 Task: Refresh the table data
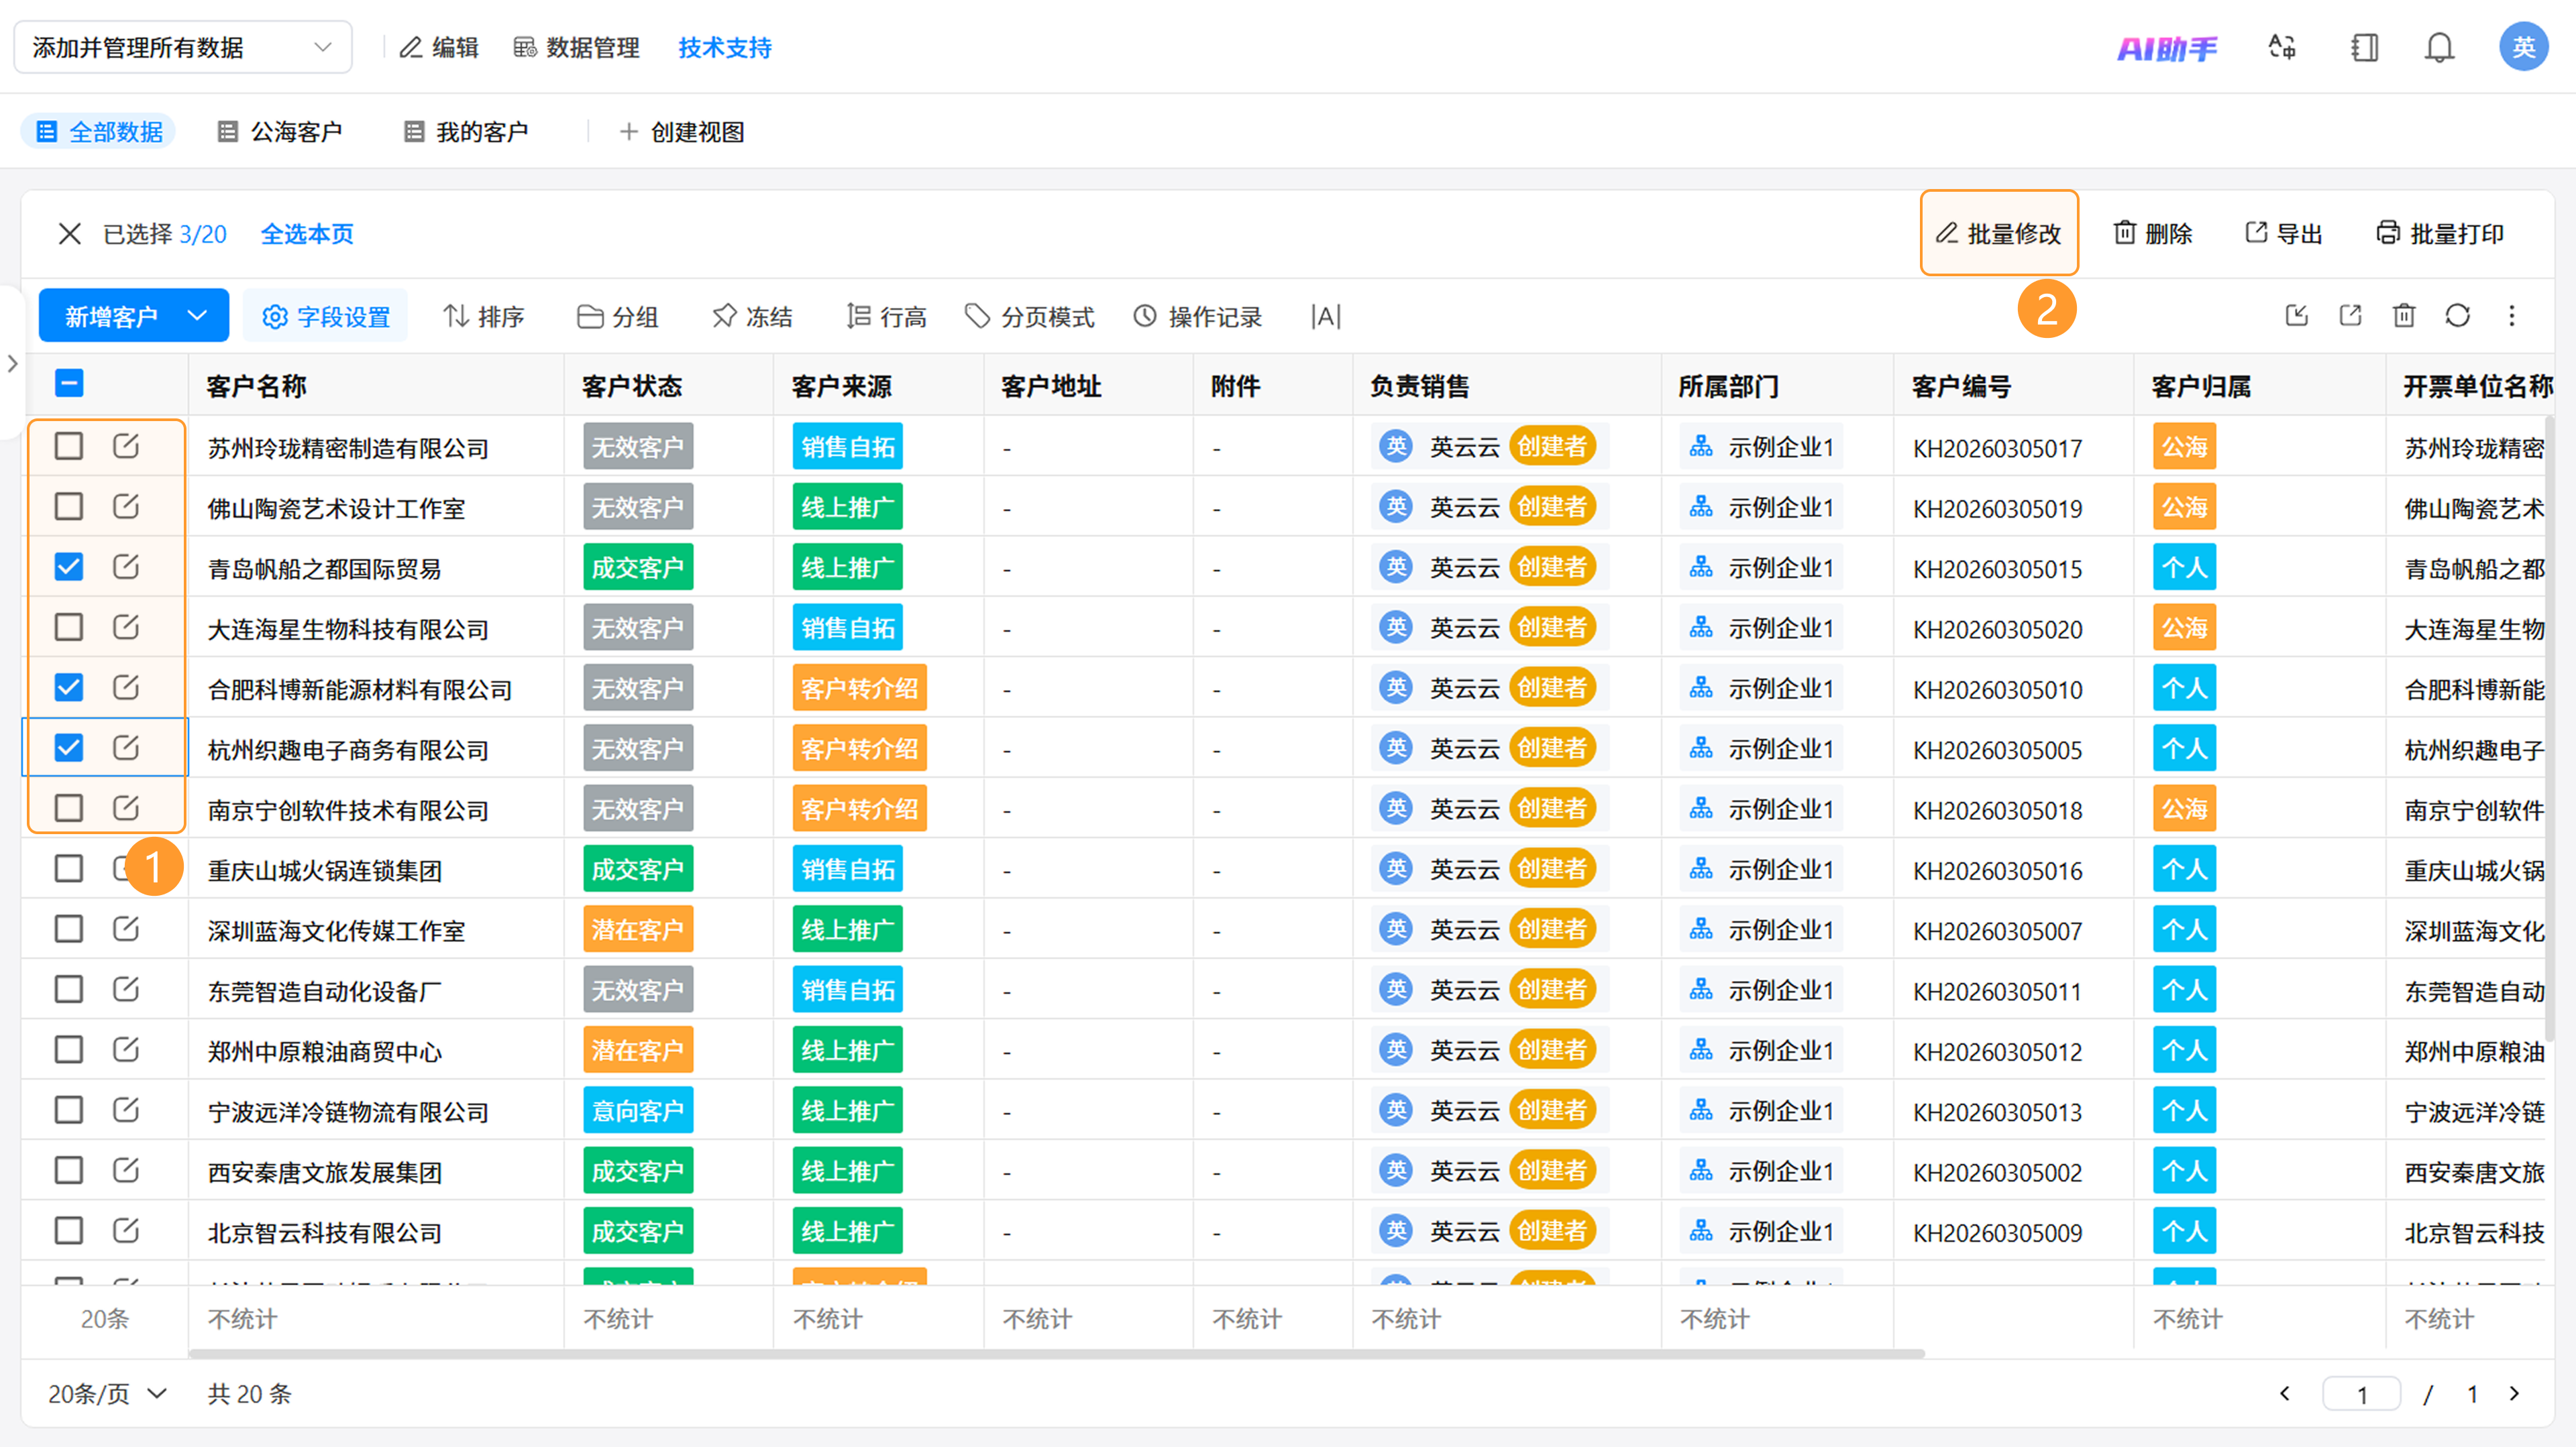(2458, 316)
